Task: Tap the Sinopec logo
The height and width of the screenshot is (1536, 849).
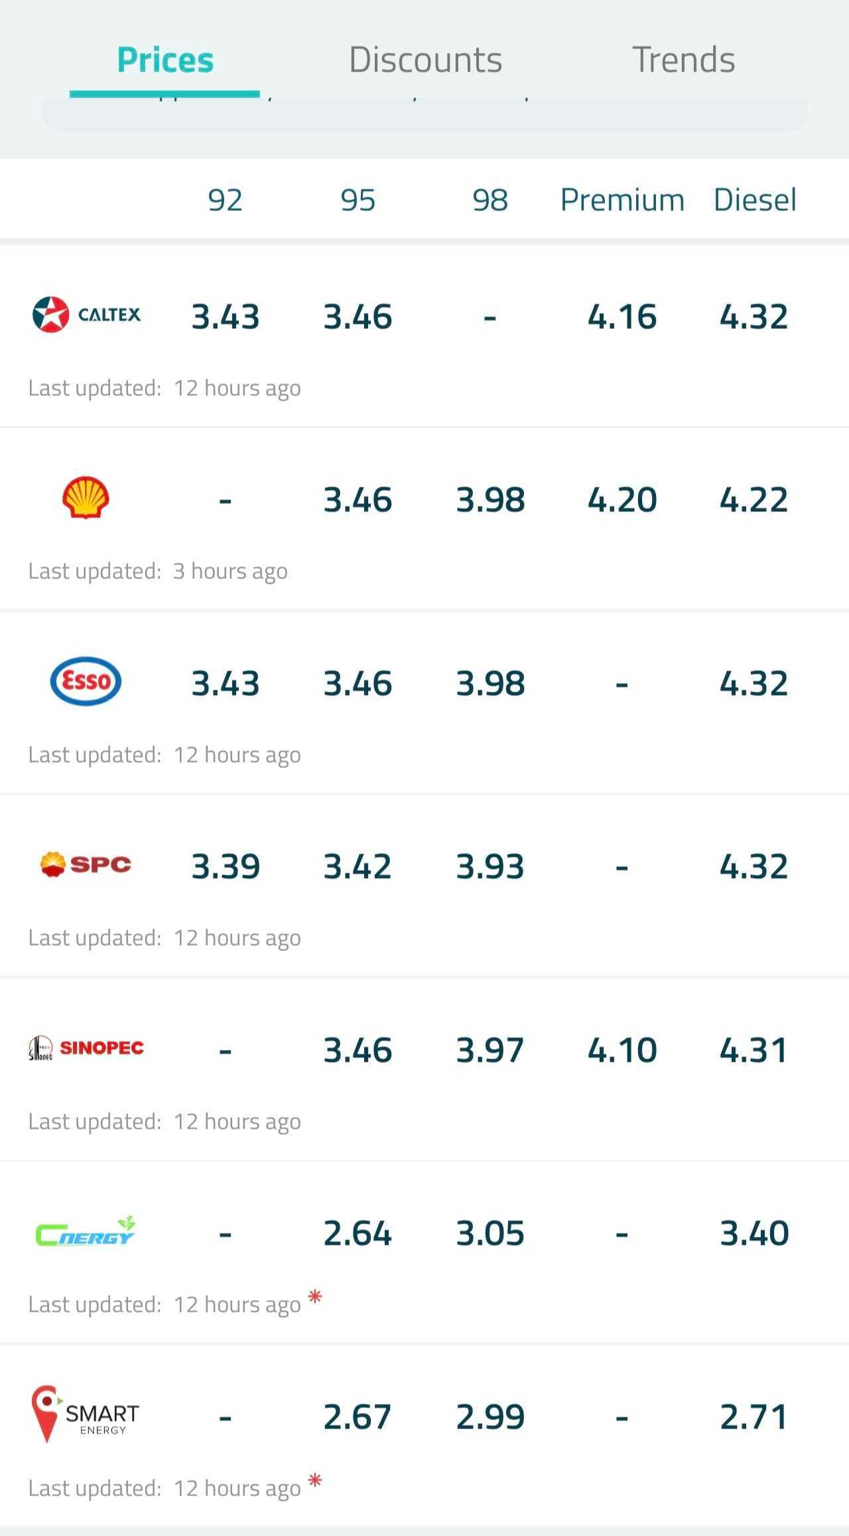Action: tap(86, 1048)
